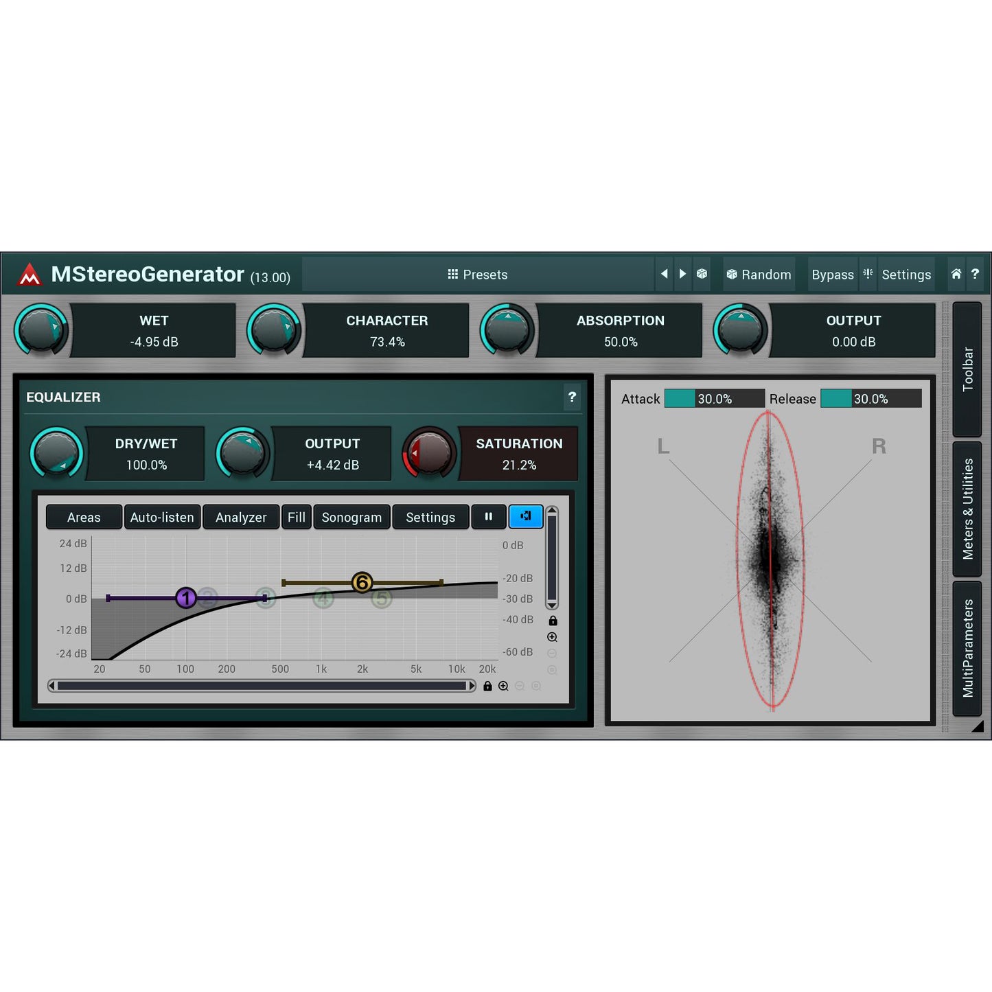Select the next preset arrow
The height and width of the screenshot is (992, 992).
coord(682,274)
